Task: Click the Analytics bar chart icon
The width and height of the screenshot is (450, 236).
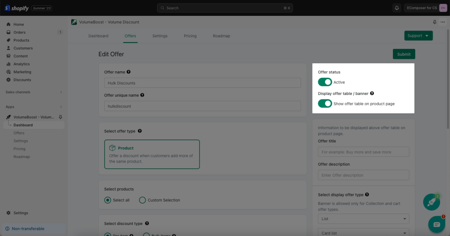Action: coord(8,64)
